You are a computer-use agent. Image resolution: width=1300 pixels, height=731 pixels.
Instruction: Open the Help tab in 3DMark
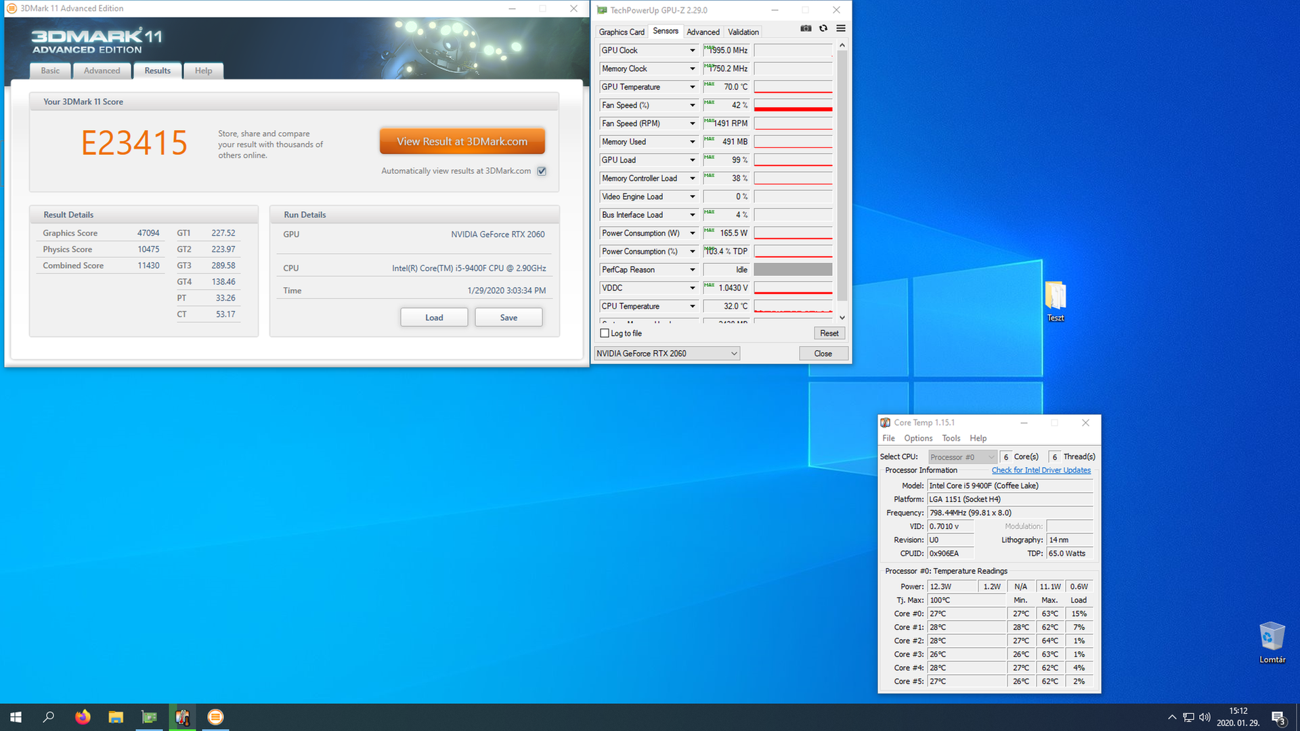[x=204, y=71]
